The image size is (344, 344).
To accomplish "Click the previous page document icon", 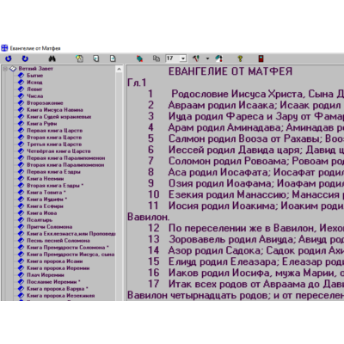I will 96,58.
